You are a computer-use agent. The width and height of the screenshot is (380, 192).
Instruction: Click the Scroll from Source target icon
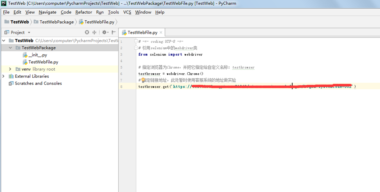[x=87, y=33]
